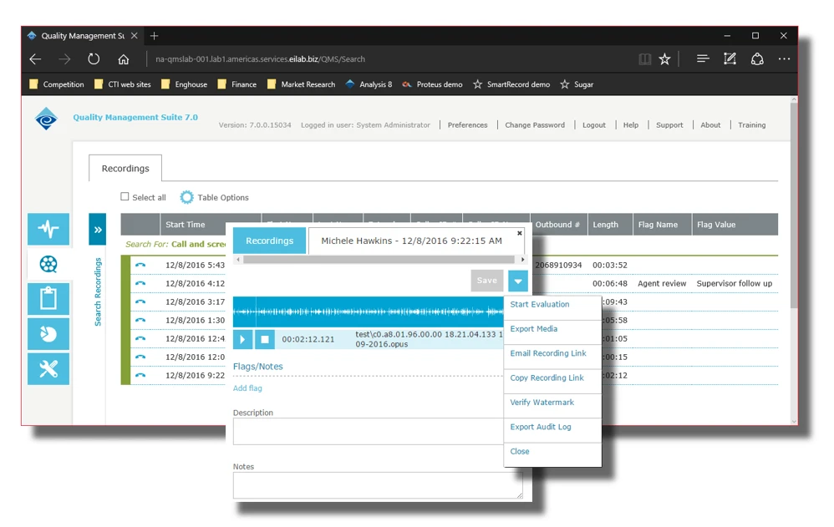The image size is (834, 527).
Task: Select the Michele Hawkins recording tab
Action: [x=412, y=241]
